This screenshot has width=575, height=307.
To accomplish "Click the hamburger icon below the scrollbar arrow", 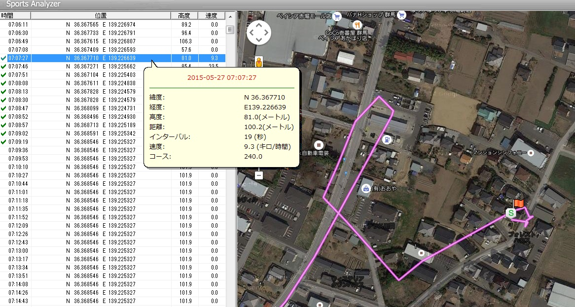I will (x=230, y=30).
